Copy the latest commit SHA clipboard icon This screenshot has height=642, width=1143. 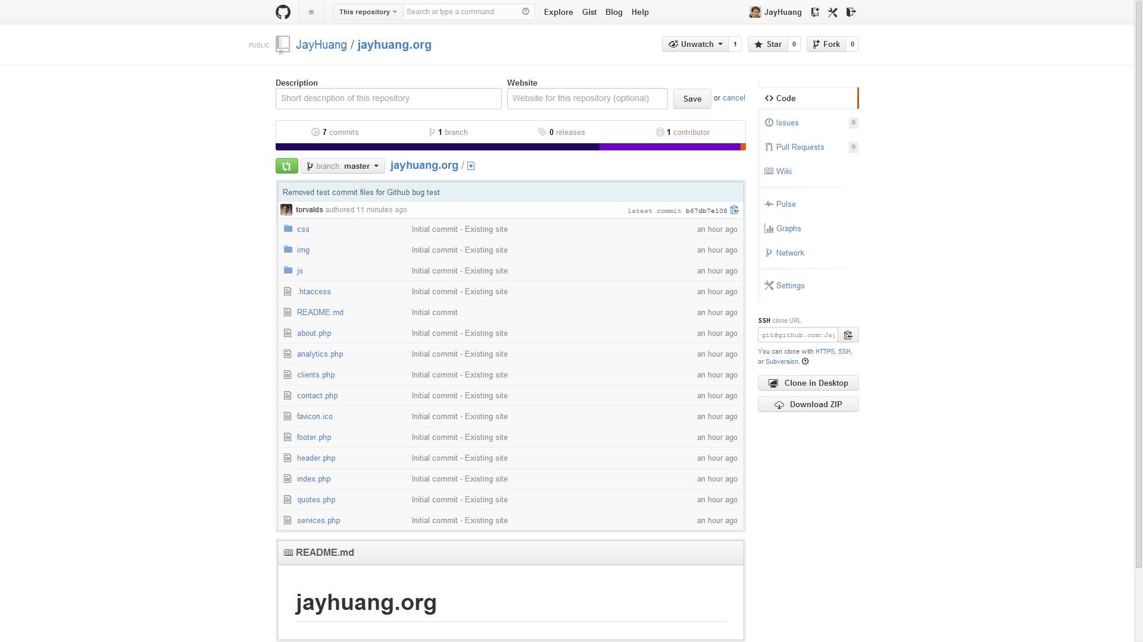click(x=735, y=210)
